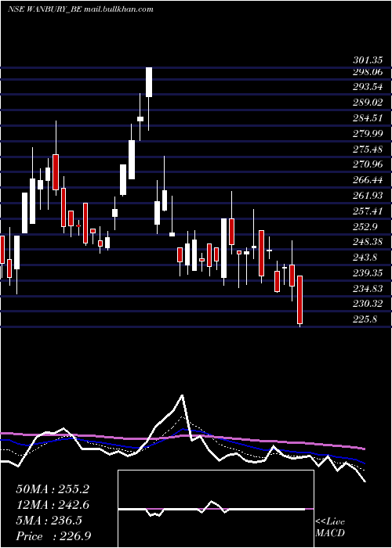Click the 270.96 price axis label
The image size is (392, 548).
pos(368,164)
